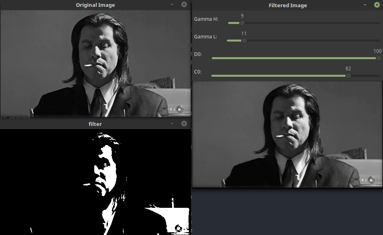Screen dimensions: 383x235
Task: Click the "D0:" label
Action: pyautogui.click(x=198, y=54)
